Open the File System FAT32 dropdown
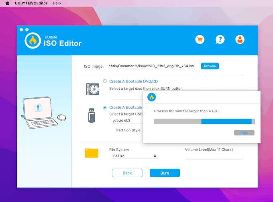 tap(134, 156)
